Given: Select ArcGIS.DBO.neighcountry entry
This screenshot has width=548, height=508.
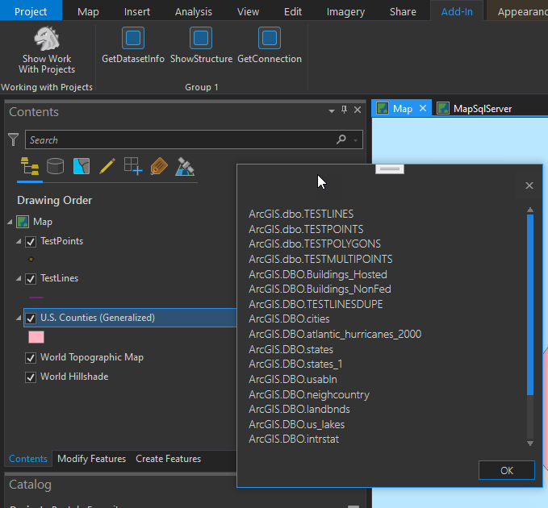Looking at the screenshot, I should [309, 394].
